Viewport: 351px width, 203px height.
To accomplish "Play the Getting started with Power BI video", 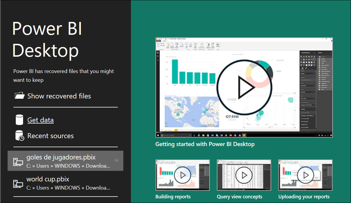I will 244,87.
